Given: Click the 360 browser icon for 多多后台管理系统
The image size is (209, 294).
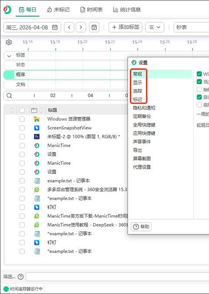Looking at the screenshot, I should (x=37, y=190).
